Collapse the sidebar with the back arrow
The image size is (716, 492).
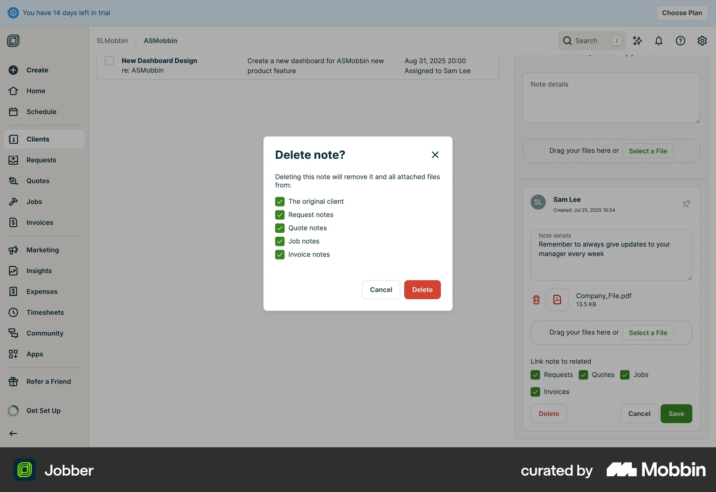[13, 433]
